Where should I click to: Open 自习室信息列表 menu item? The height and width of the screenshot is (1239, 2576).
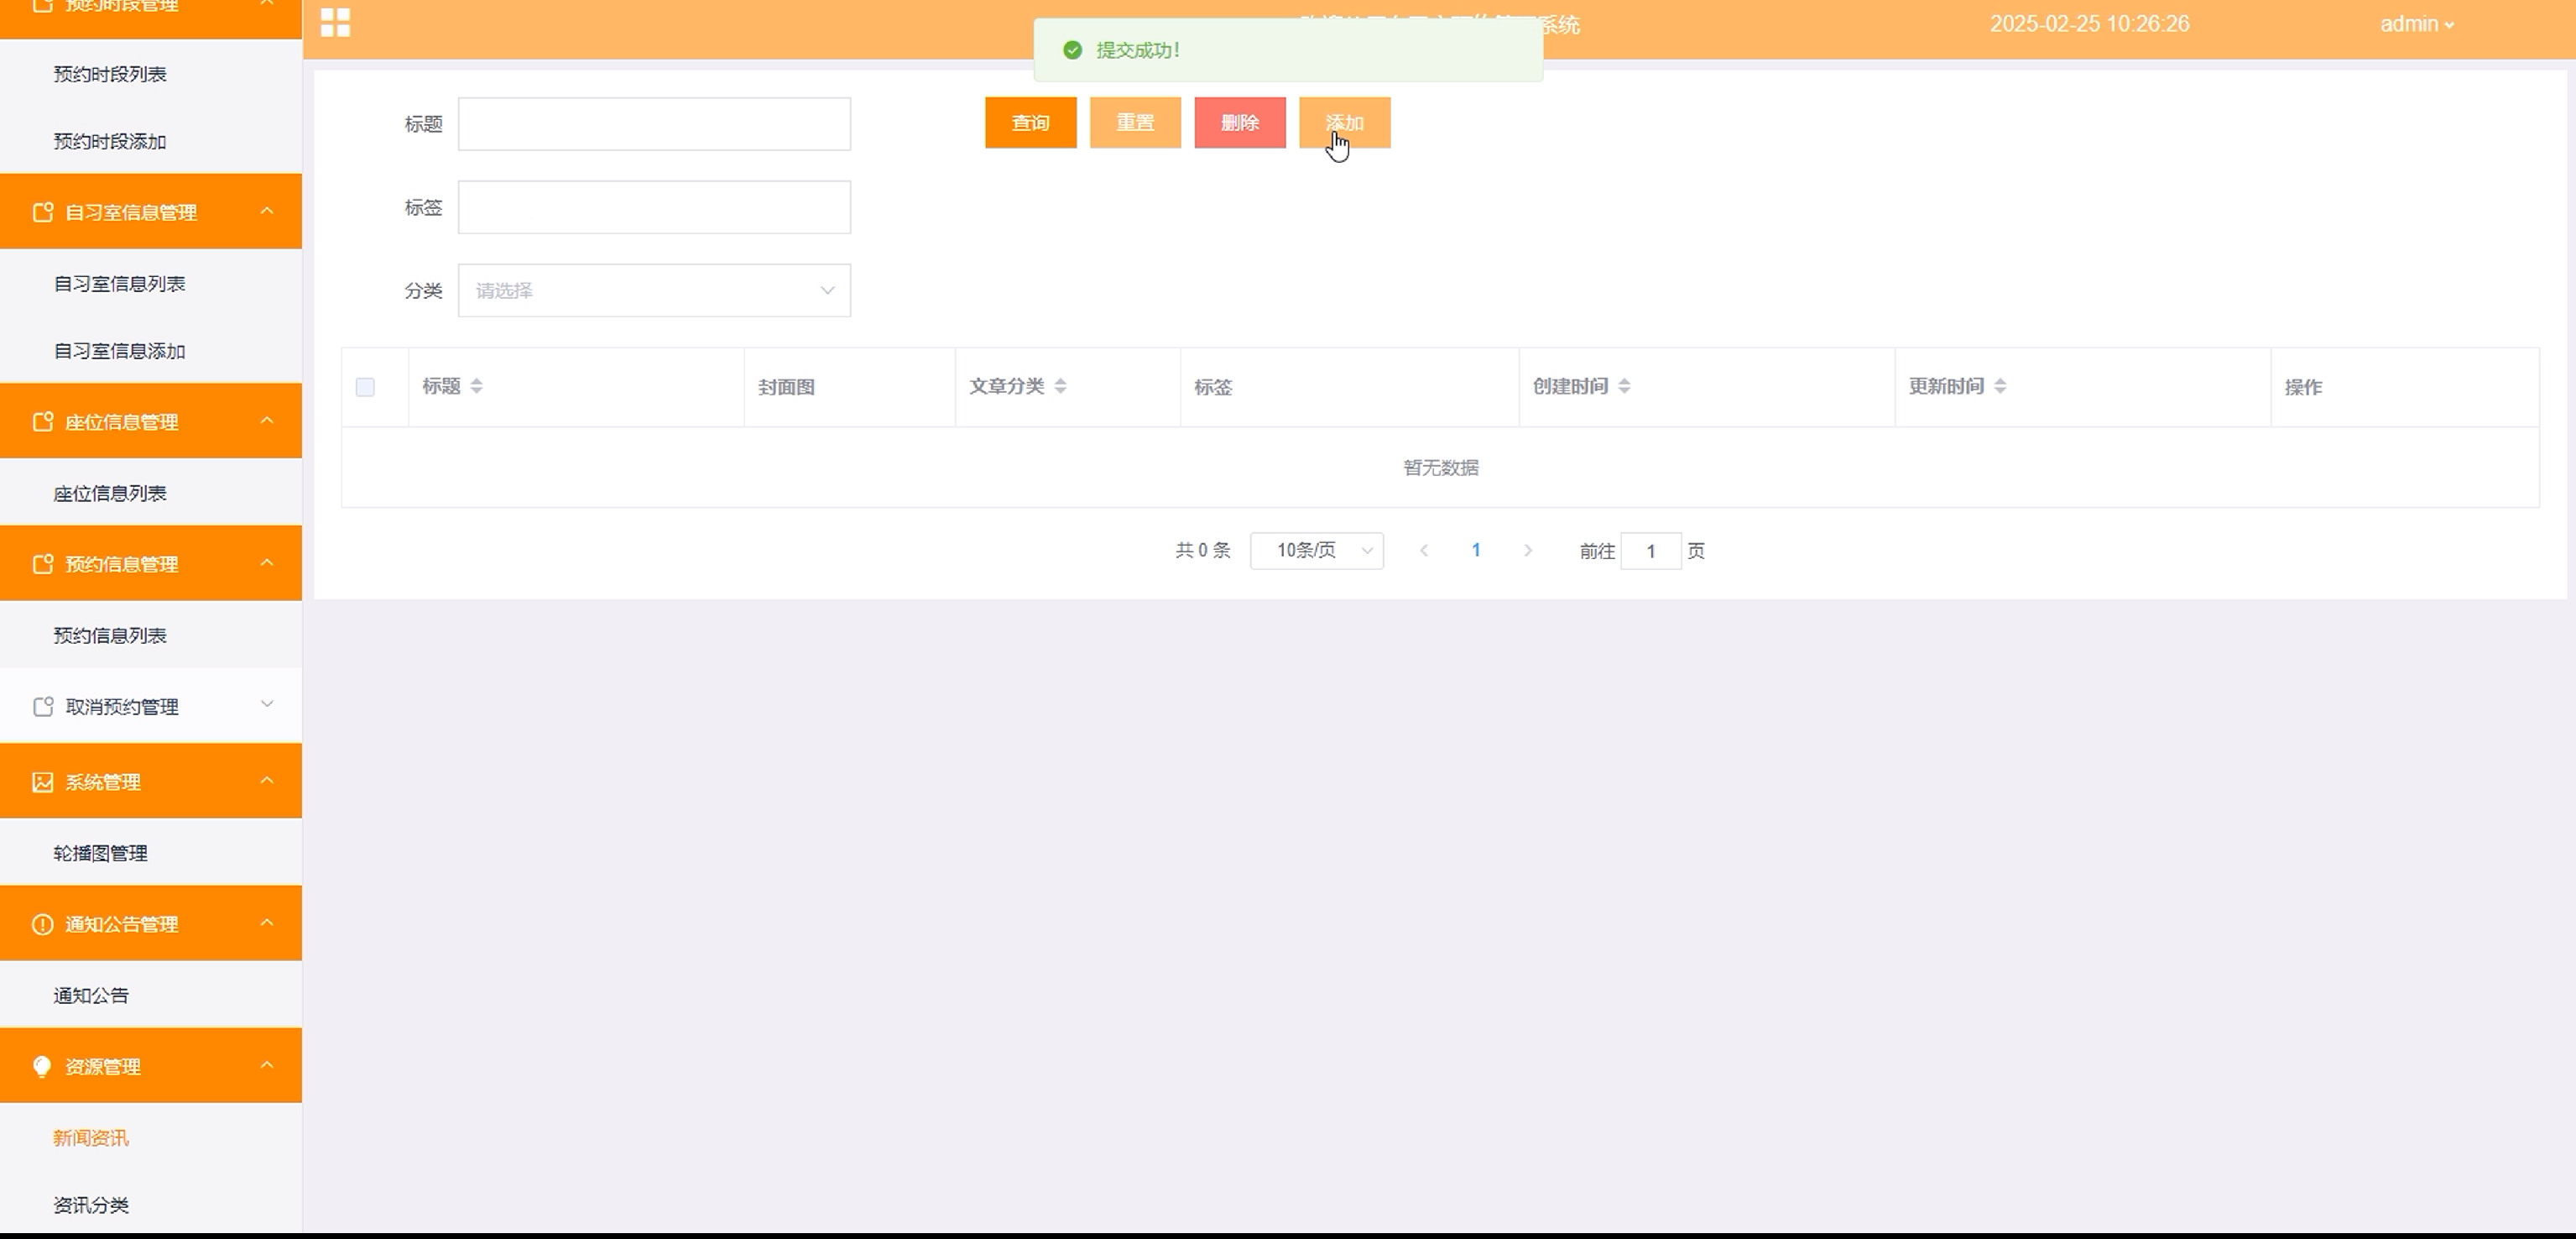[119, 285]
